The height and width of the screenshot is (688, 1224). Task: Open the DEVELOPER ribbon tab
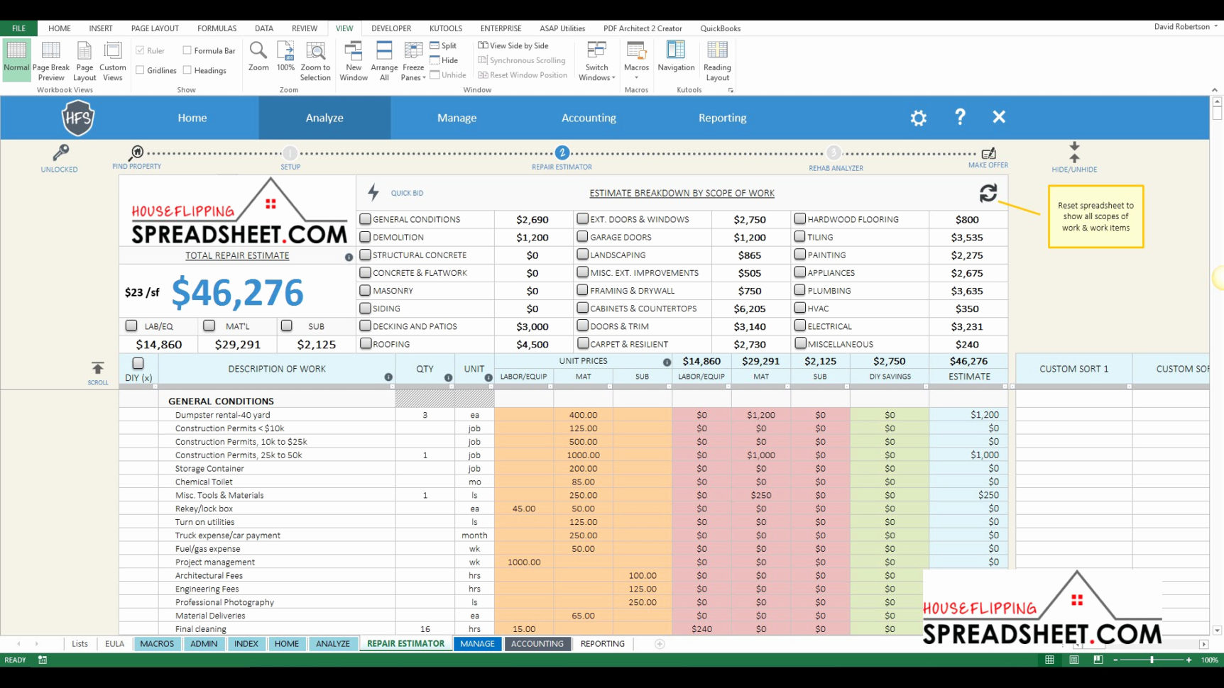coord(391,28)
